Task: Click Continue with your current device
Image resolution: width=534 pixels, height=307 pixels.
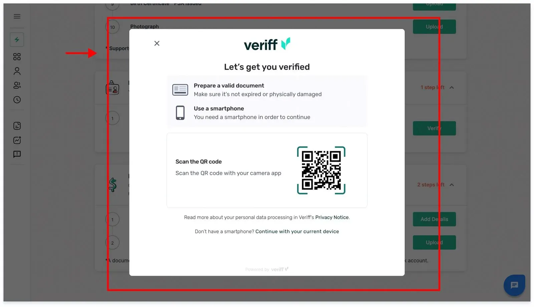Action: click(x=297, y=231)
